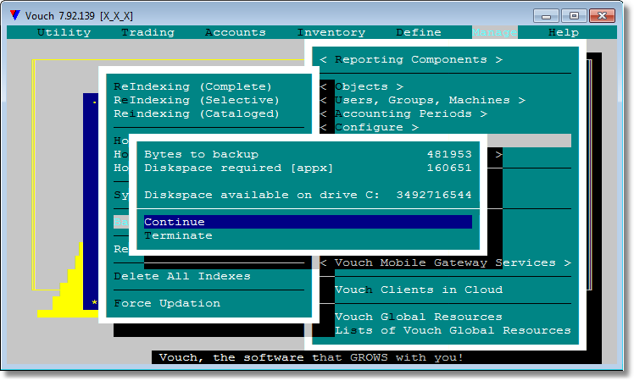Screen dimensions: 634x381
Task: Expand Users, Groups, Machines submenu
Action: [422, 100]
